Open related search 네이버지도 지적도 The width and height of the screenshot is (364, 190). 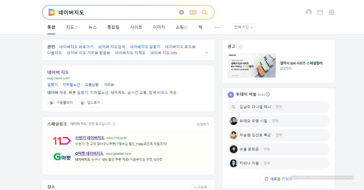[x=130, y=53]
